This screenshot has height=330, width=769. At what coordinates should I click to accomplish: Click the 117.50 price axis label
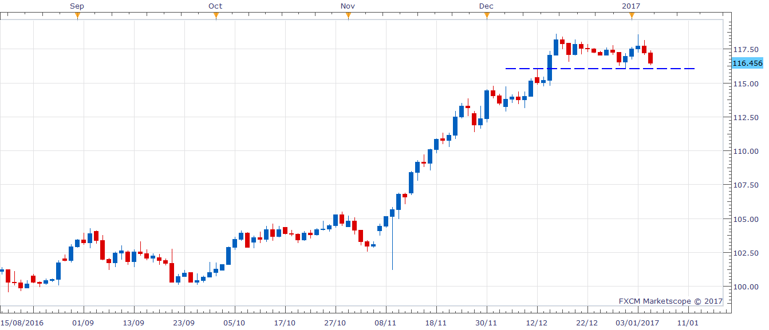tap(746, 50)
